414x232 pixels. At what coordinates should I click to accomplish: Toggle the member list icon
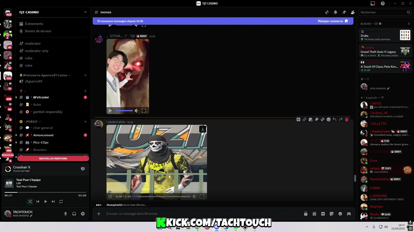[353, 12]
